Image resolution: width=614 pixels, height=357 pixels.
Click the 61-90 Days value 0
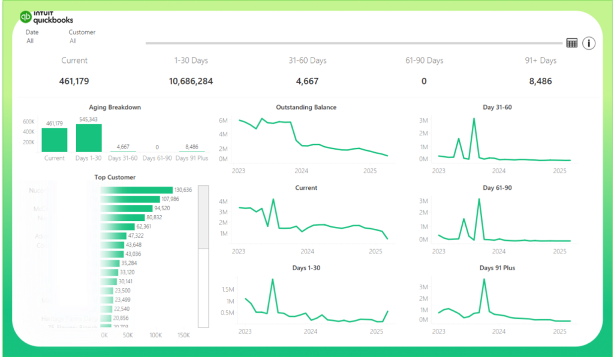click(424, 81)
